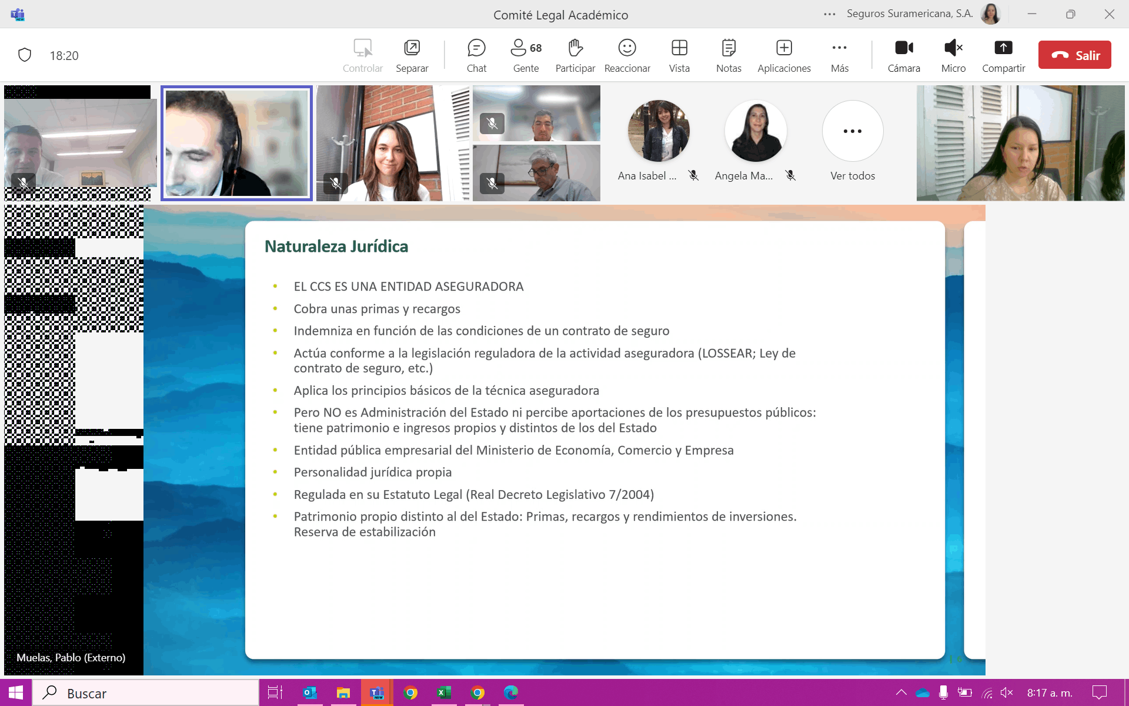Toggle system volume mute in tray
1129x706 pixels.
click(1007, 693)
